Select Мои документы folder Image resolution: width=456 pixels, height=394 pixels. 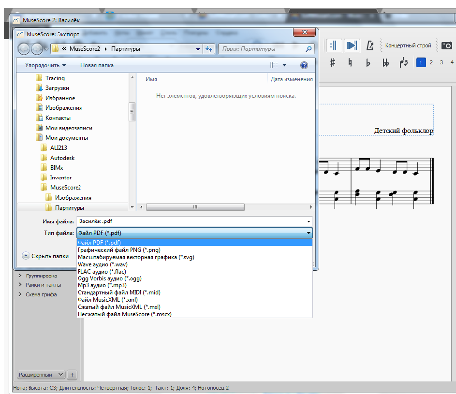[67, 138]
